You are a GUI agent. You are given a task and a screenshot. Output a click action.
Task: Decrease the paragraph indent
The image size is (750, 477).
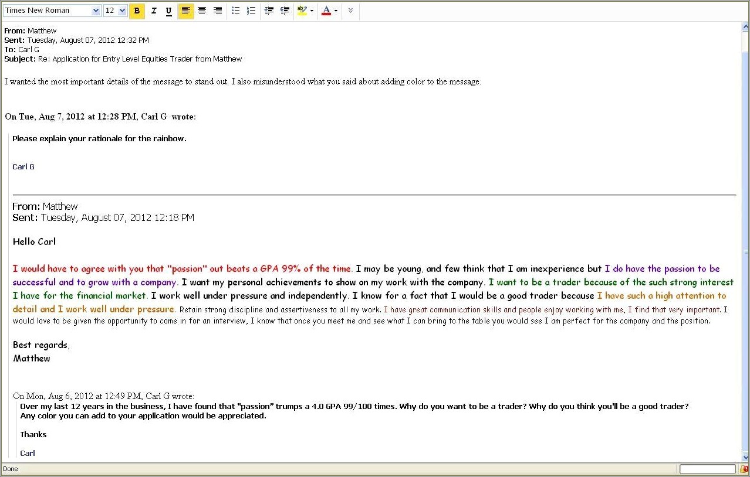point(269,11)
